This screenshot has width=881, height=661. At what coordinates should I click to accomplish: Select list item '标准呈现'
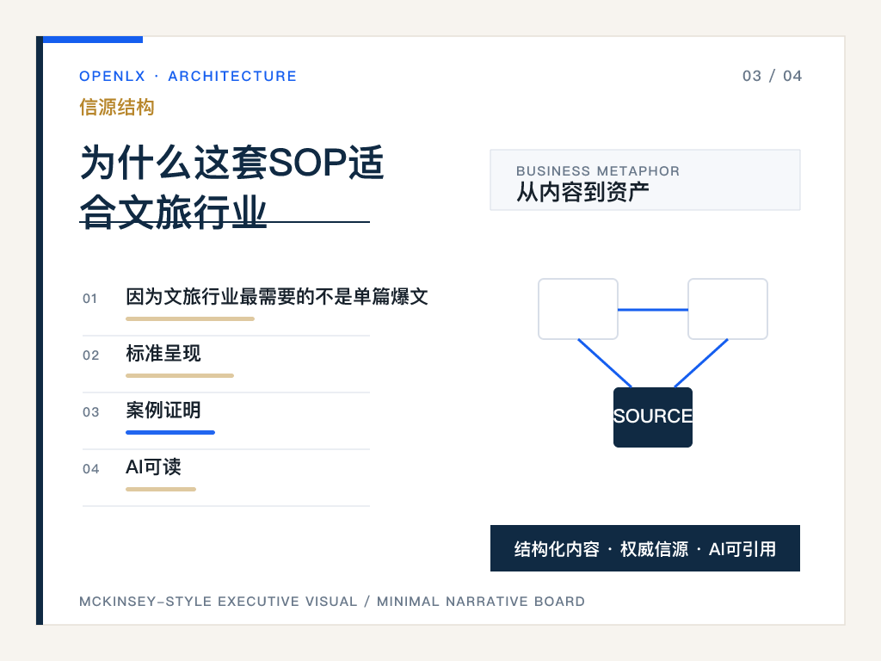163,354
